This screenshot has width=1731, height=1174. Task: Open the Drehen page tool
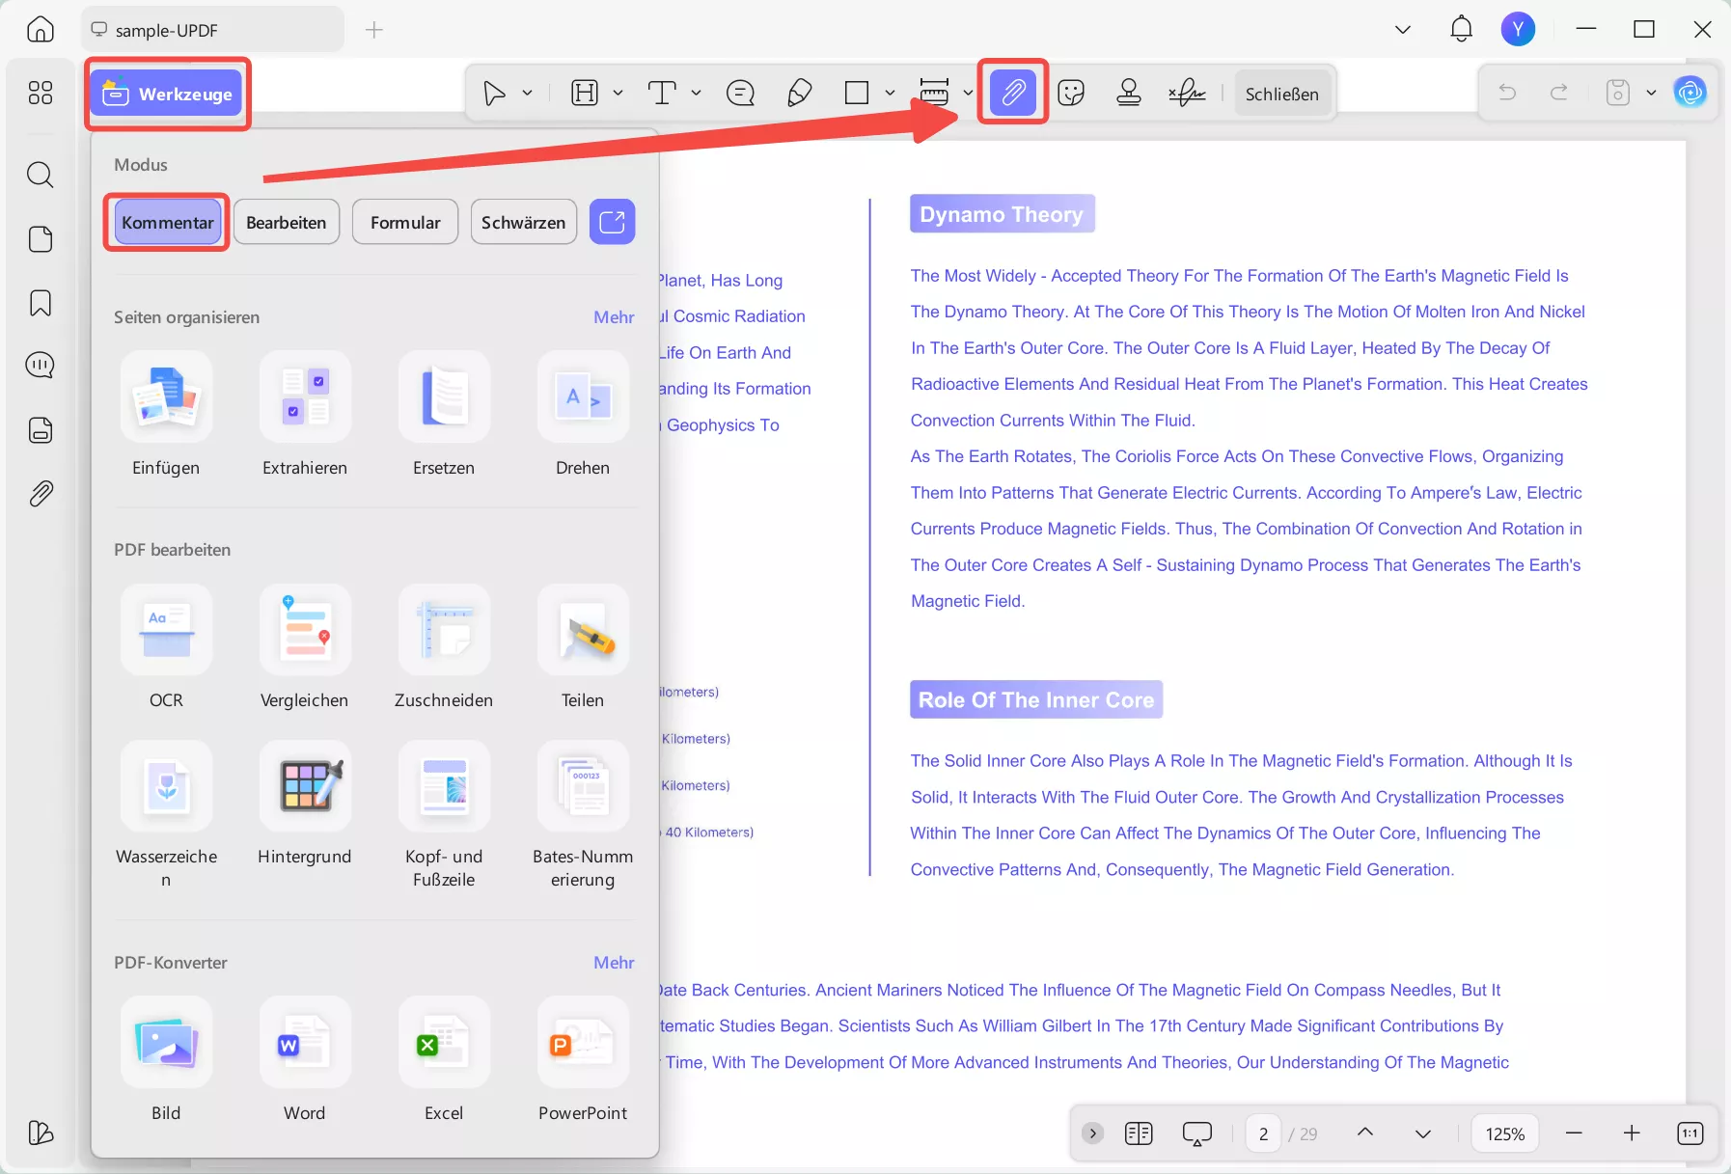tap(583, 415)
